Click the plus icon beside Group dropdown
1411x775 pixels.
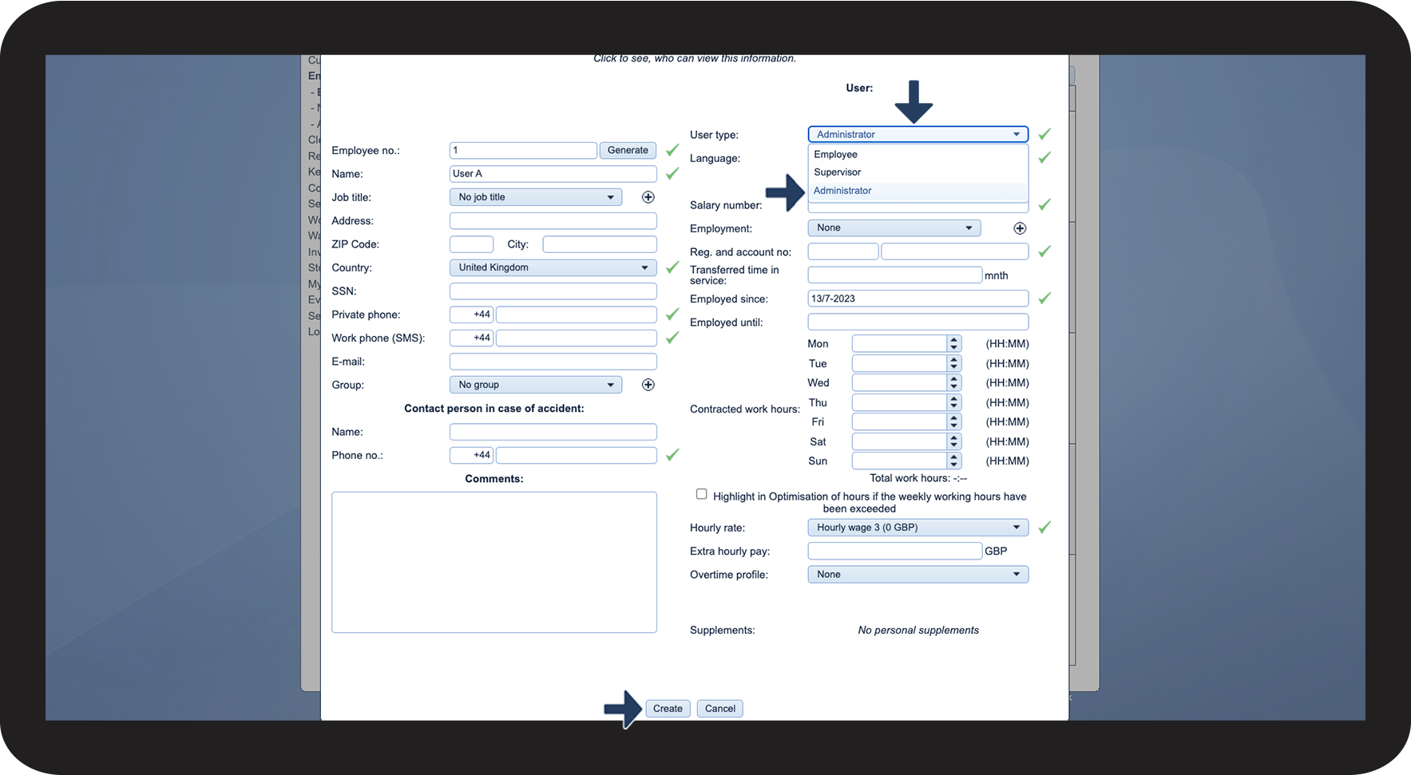648,385
